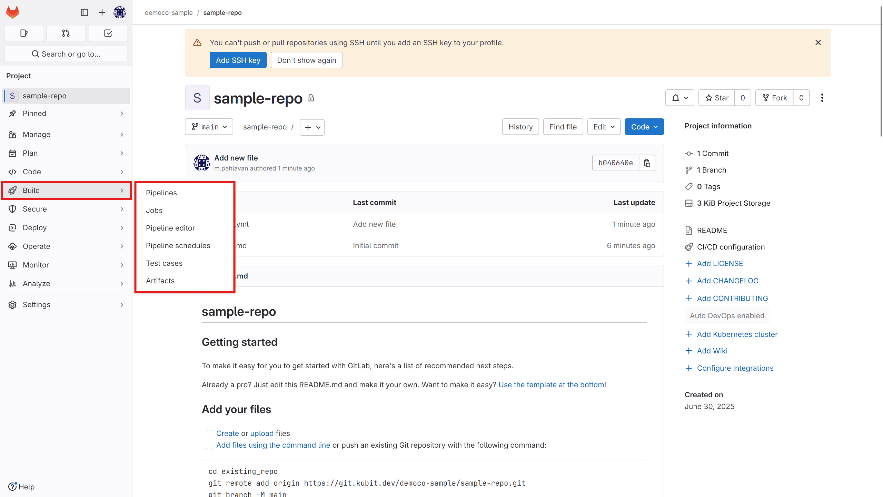Expand the Operate menu

point(66,246)
